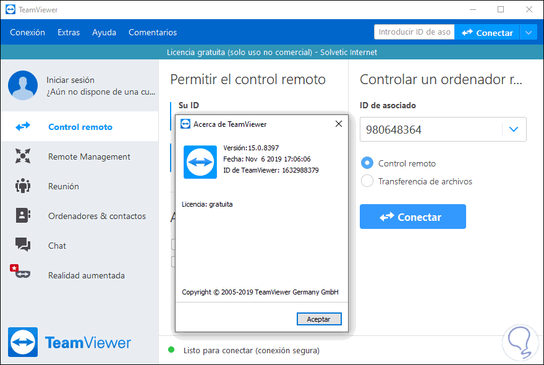The image size is (544, 365).
Task: Select the Transferencia de archivos radio button
Action: pyautogui.click(x=367, y=181)
